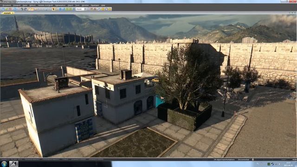This screenshot has width=297, height=167.
Task: Open the Document menu
Action: click(6, 5)
